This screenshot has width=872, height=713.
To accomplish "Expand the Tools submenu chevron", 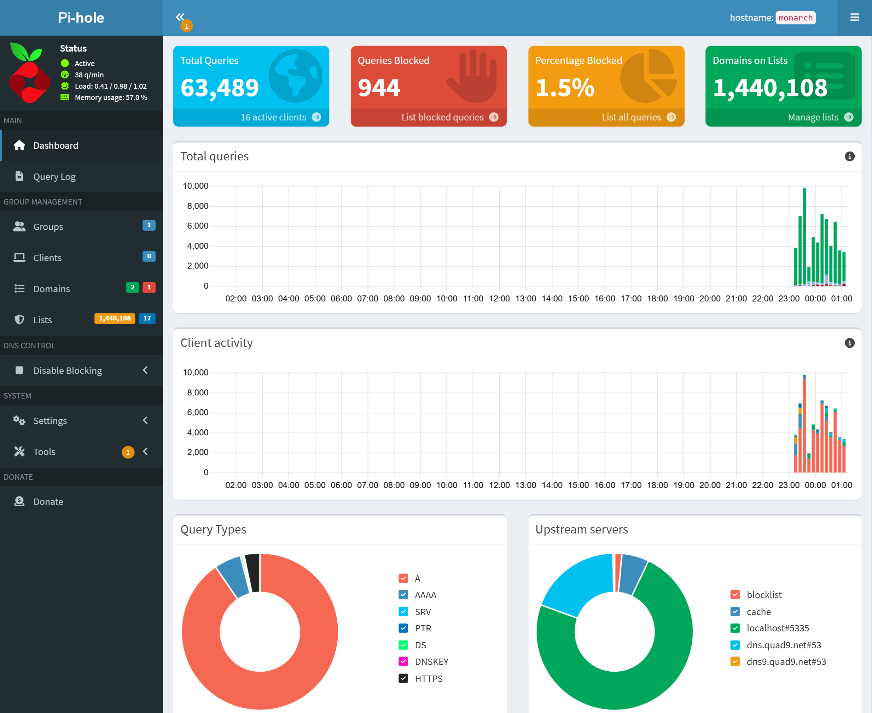I will pyautogui.click(x=145, y=452).
